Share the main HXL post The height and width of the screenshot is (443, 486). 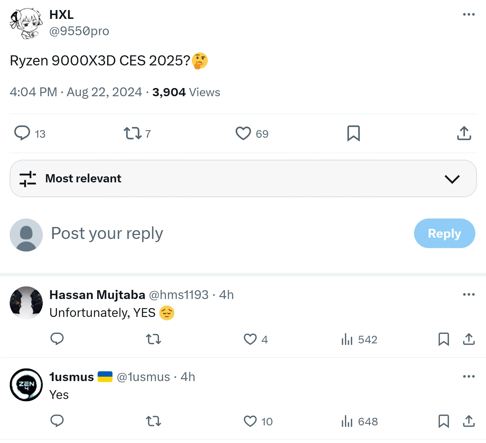[x=464, y=133]
